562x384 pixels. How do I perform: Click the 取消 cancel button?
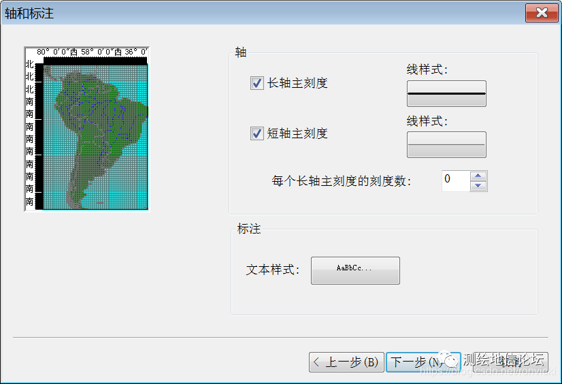coord(511,362)
